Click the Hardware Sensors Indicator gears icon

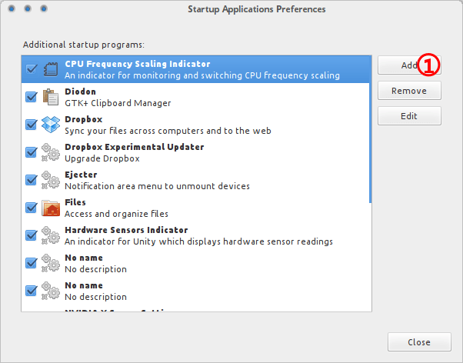51,235
